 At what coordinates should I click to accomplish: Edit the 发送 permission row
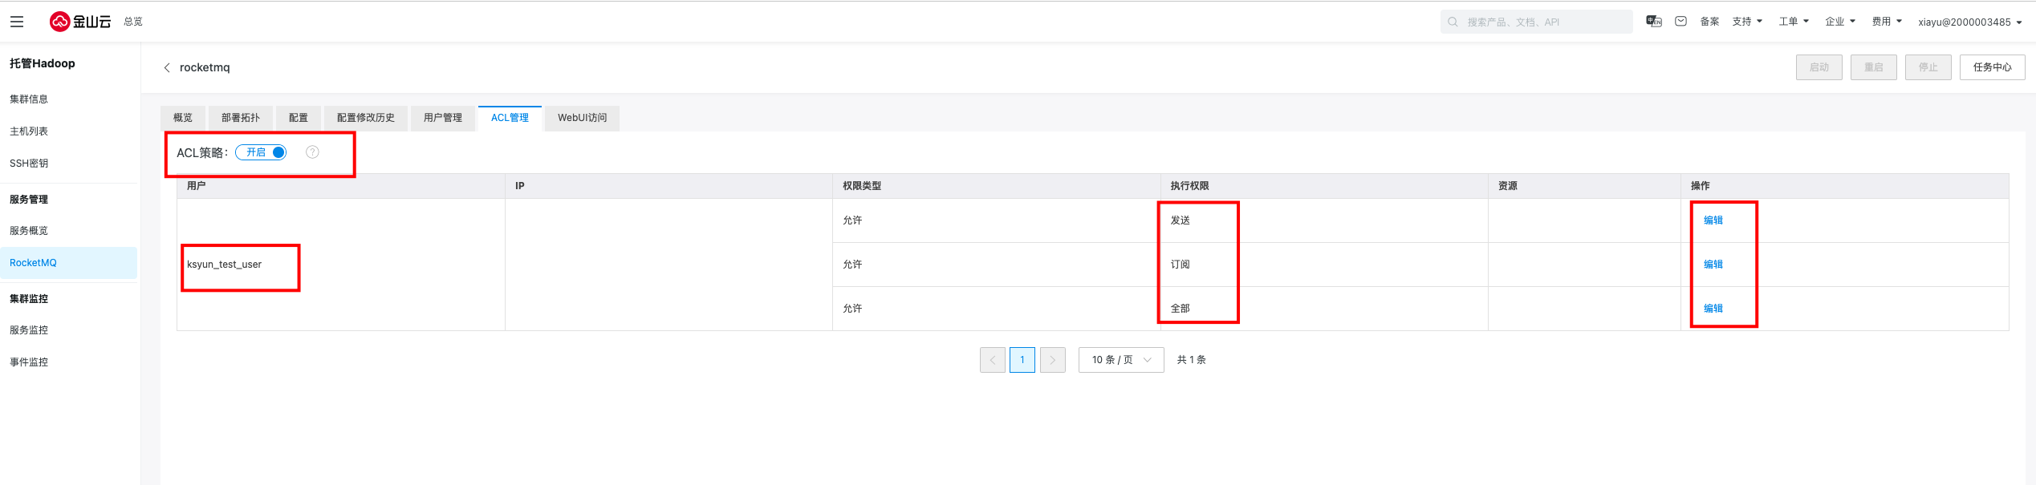point(1713,220)
